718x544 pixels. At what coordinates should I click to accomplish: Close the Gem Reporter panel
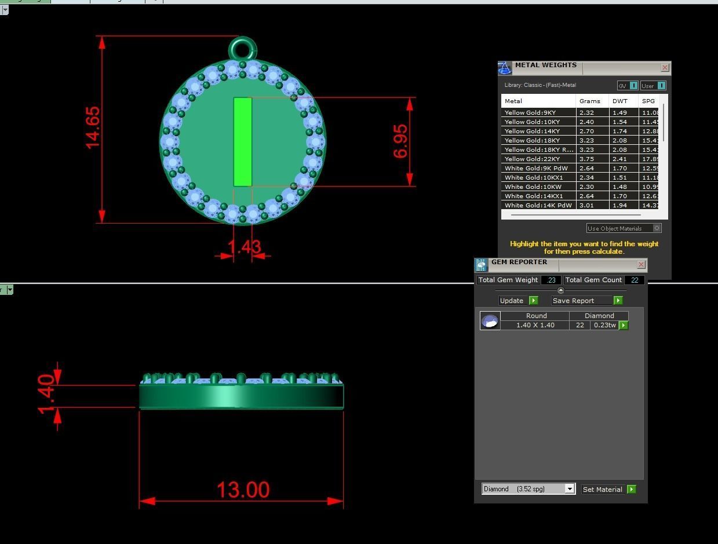click(641, 265)
